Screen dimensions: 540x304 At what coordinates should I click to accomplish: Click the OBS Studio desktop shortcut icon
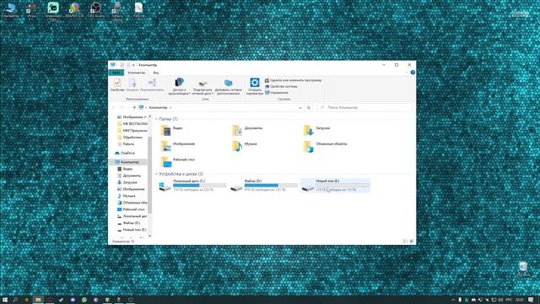click(x=95, y=10)
